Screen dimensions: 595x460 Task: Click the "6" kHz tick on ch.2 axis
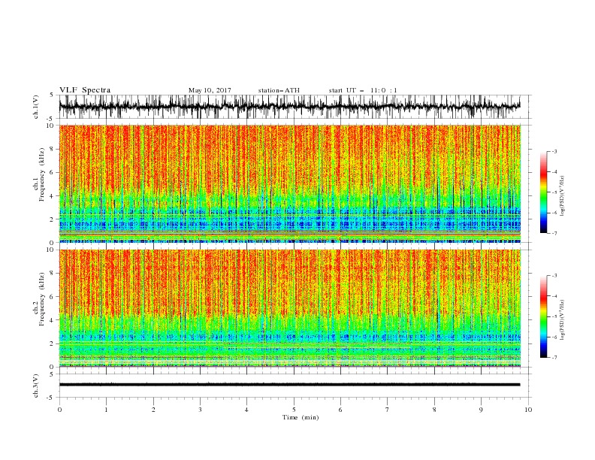[53, 296]
